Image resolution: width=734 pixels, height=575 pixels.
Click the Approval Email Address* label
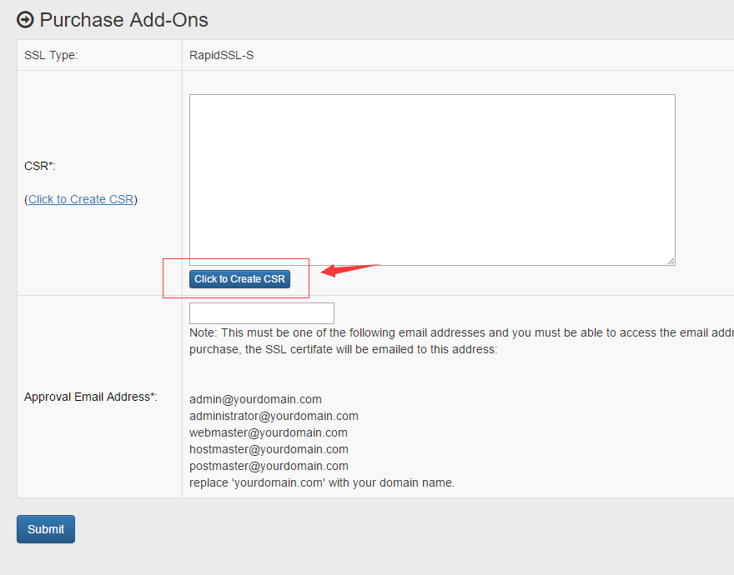coord(91,397)
